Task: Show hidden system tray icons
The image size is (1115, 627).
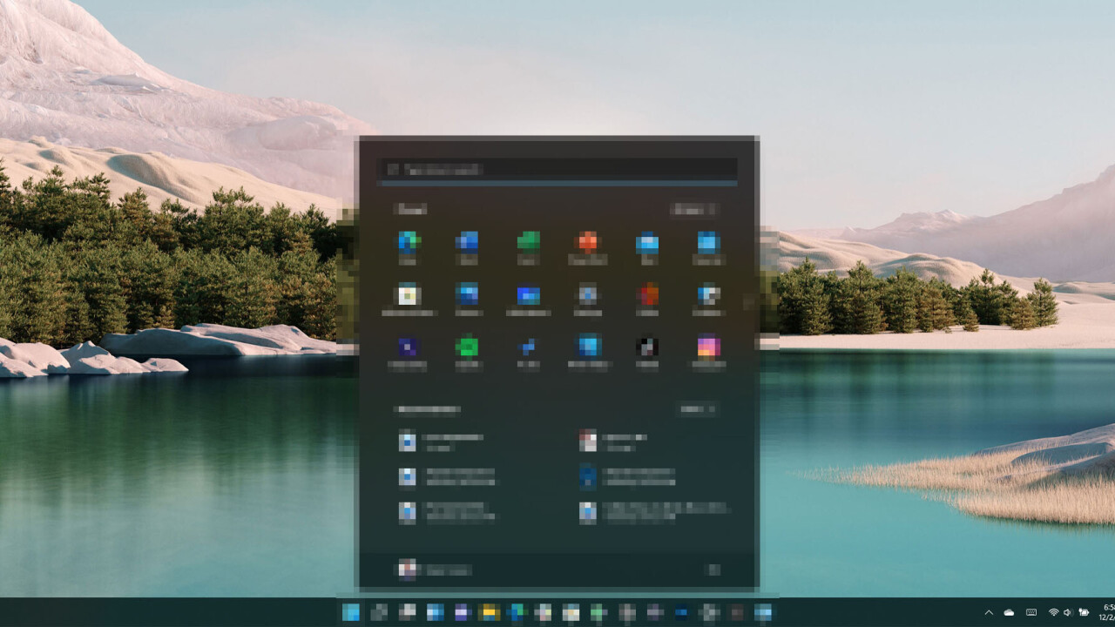Action: point(988,613)
